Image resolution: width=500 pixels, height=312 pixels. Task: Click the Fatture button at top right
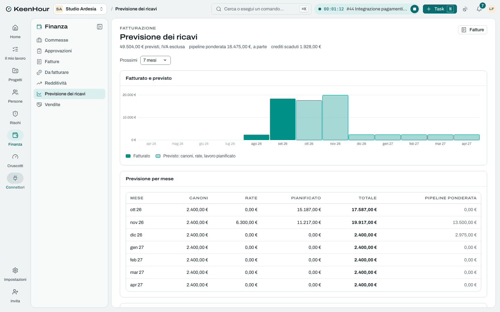click(x=472, y=30)
